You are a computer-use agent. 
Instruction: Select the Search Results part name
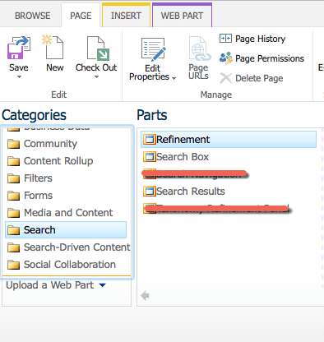191,192
